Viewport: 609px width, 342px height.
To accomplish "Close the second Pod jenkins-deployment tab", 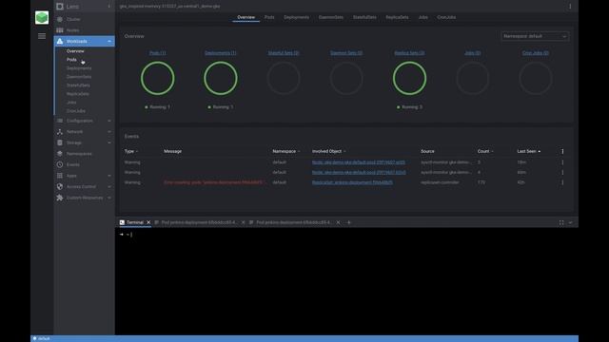I will 338,222.
